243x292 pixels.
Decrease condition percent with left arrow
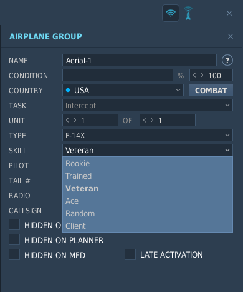pos(194,75)
